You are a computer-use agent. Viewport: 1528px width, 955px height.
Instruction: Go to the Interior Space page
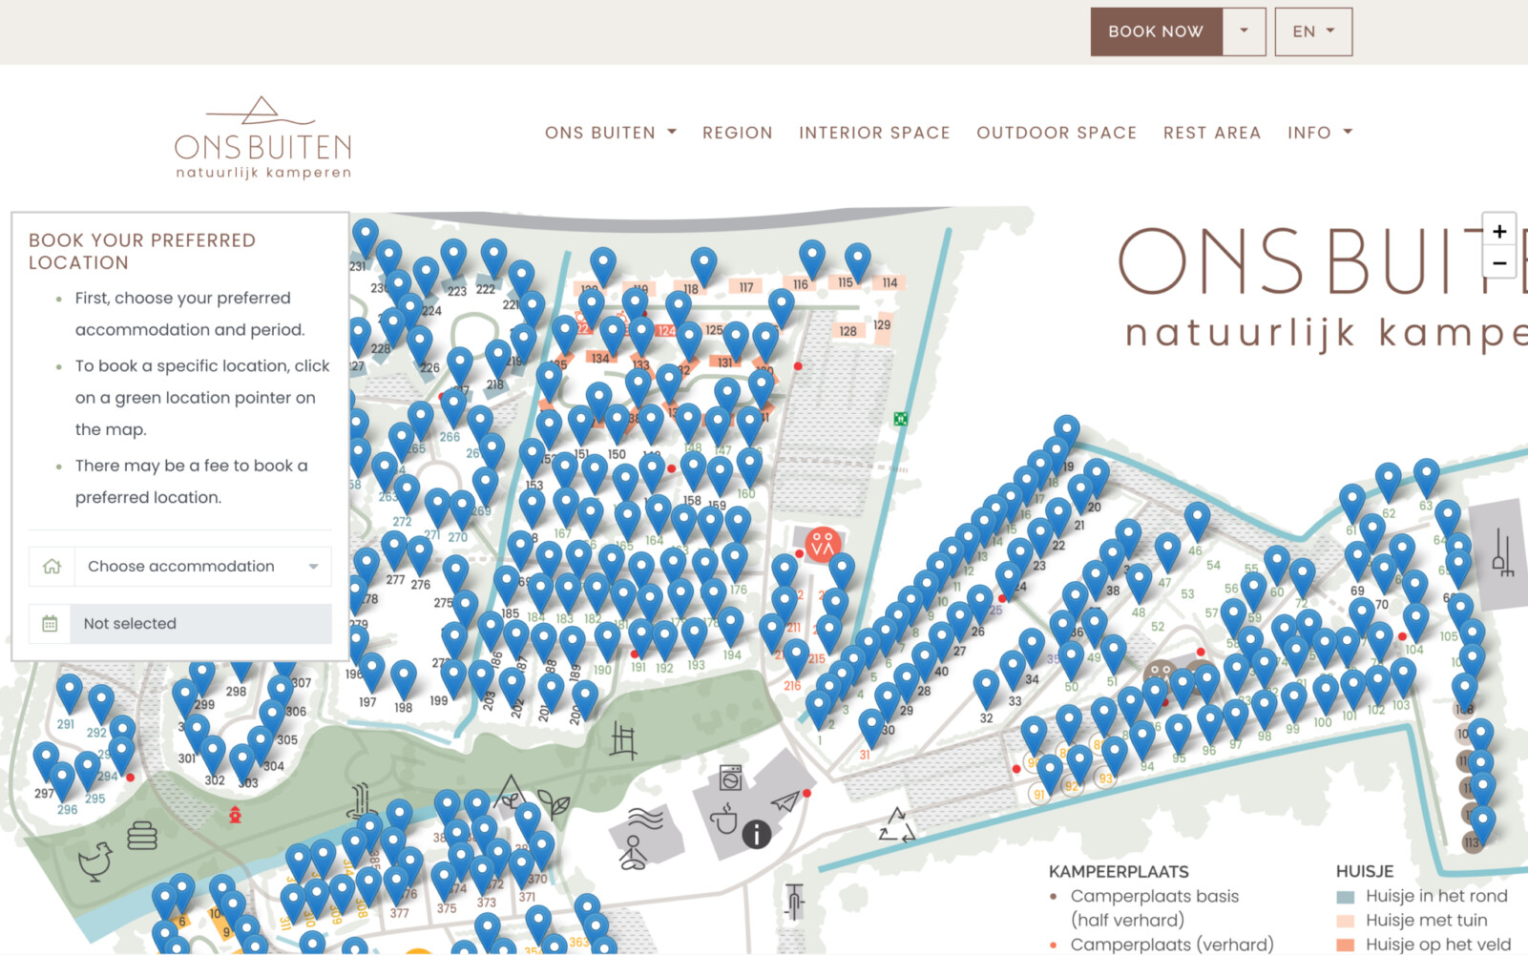[x=873, y=133]
